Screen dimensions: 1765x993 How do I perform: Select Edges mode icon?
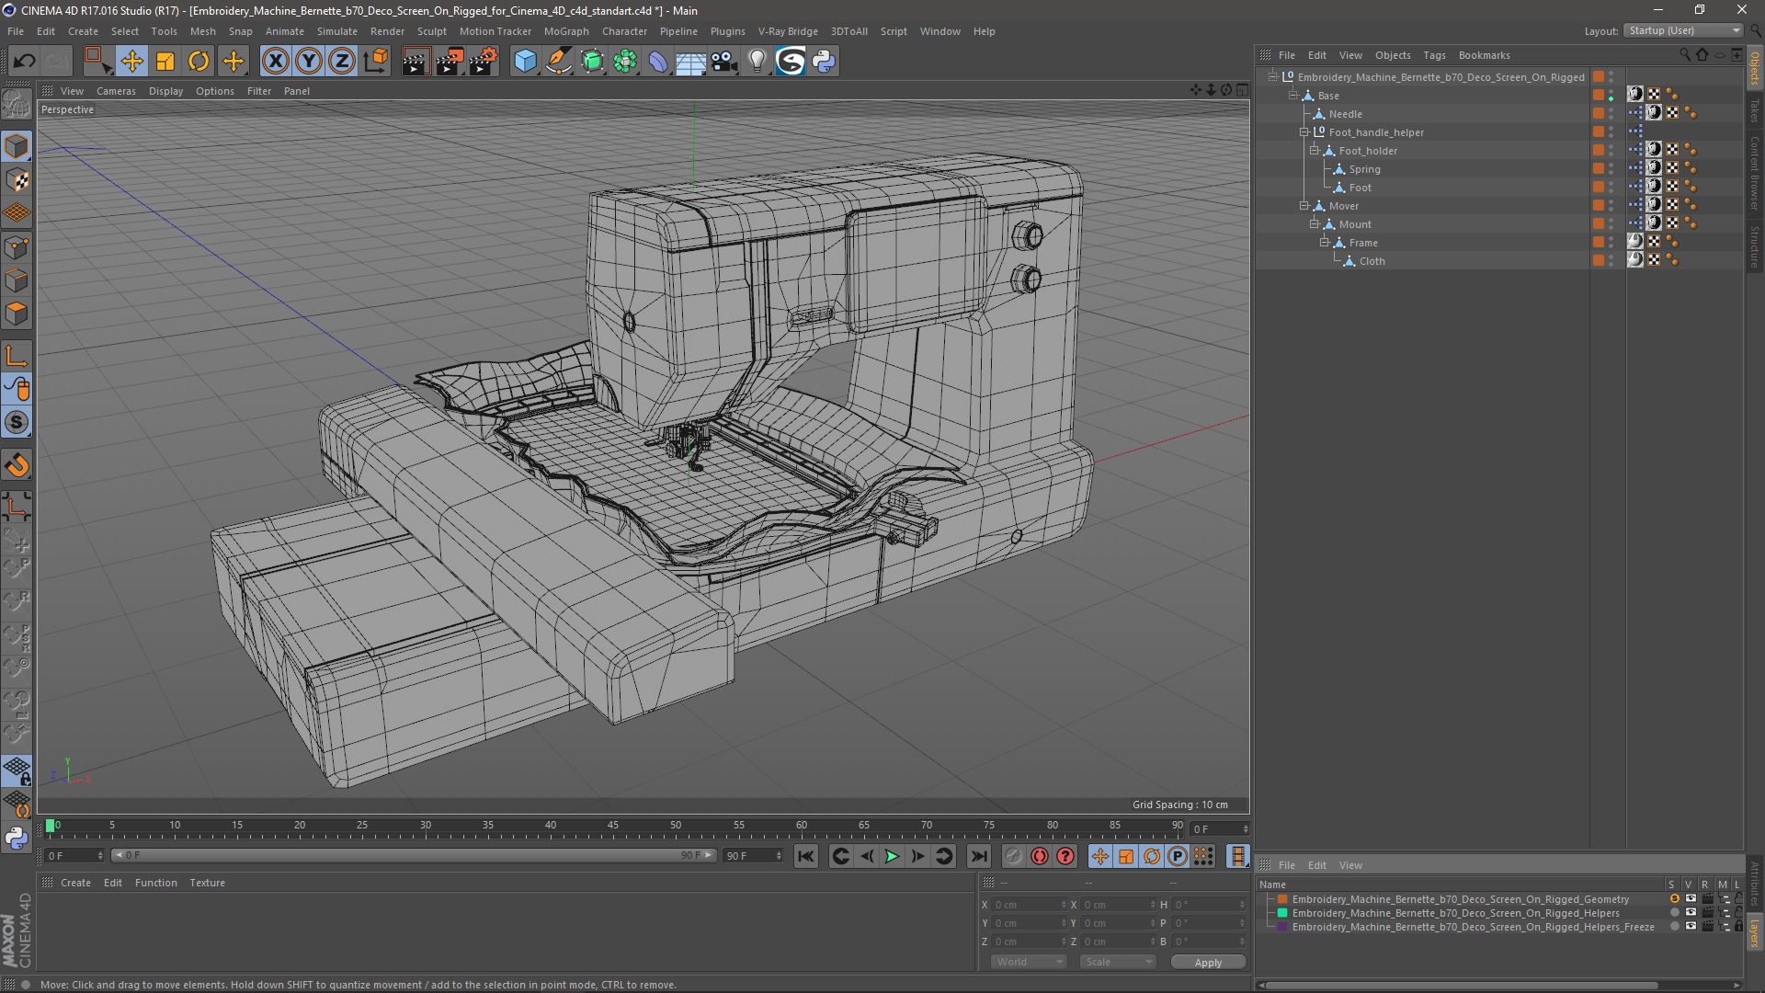point(17,280)
